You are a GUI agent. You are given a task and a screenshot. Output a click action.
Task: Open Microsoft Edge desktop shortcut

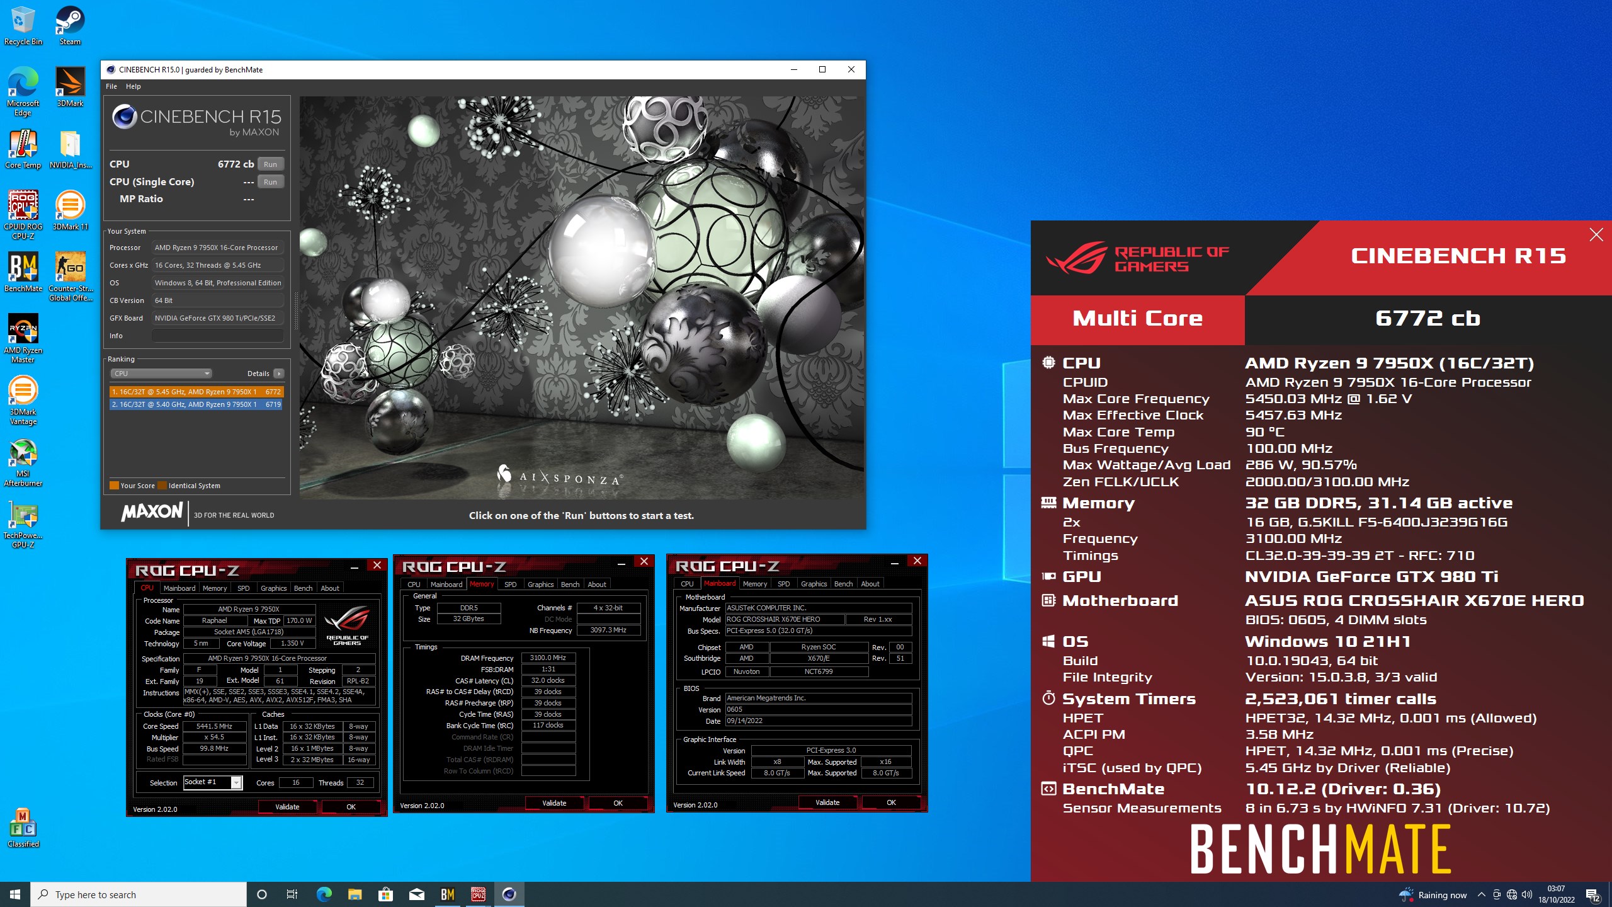tap(23, 91)
